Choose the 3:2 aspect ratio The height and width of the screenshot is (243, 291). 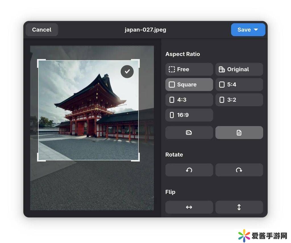point(239,100)
